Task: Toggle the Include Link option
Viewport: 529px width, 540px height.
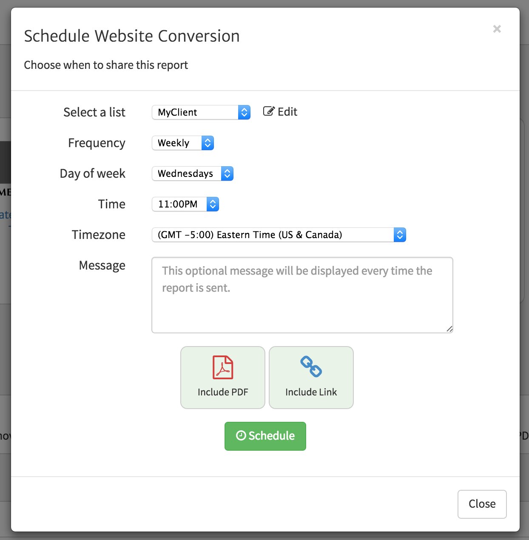Action: click(x=311, y=378)
